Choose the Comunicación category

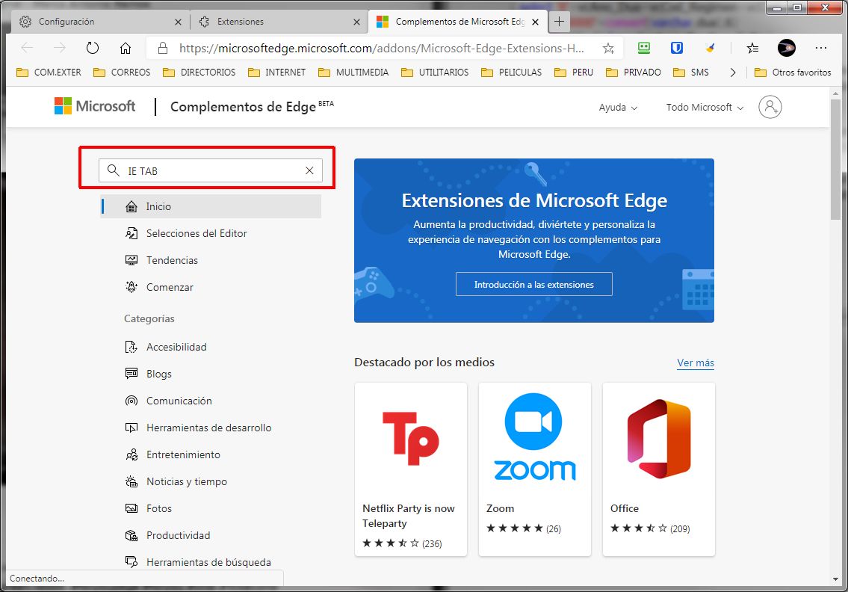(168, 401)
